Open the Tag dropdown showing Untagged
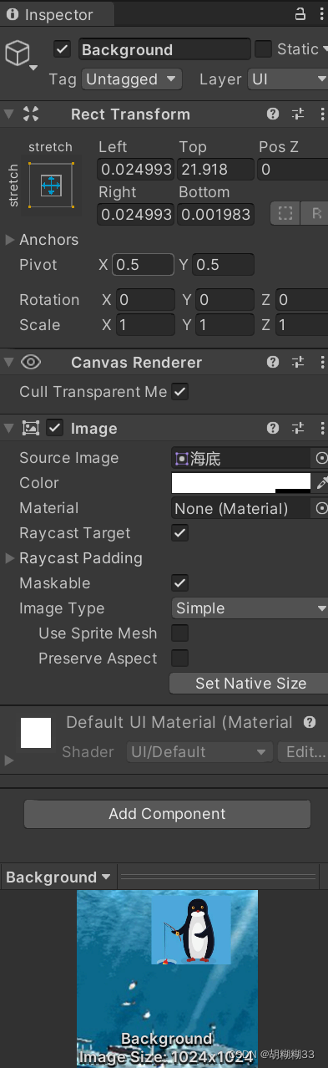The width and height of the screenshot is (328, 1068). [132, 79]
